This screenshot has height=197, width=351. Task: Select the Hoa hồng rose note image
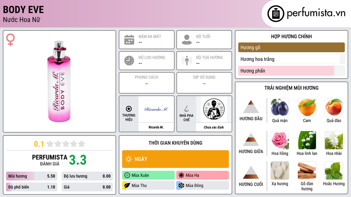click(x=280, y=140)
